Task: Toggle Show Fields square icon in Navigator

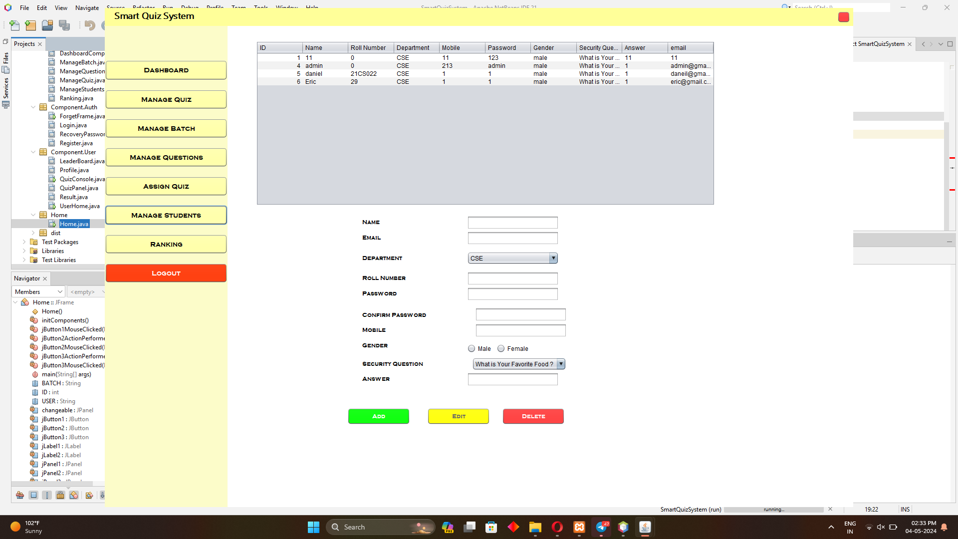Action: [x=33, y=495]
